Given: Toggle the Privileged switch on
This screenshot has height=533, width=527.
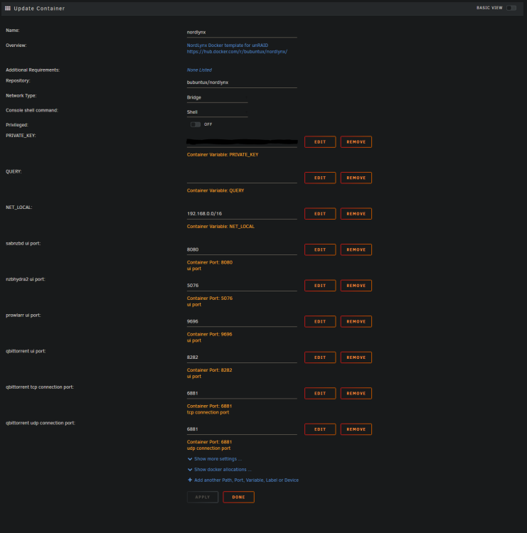Looking at the screenshot, I should pos(196,124).
